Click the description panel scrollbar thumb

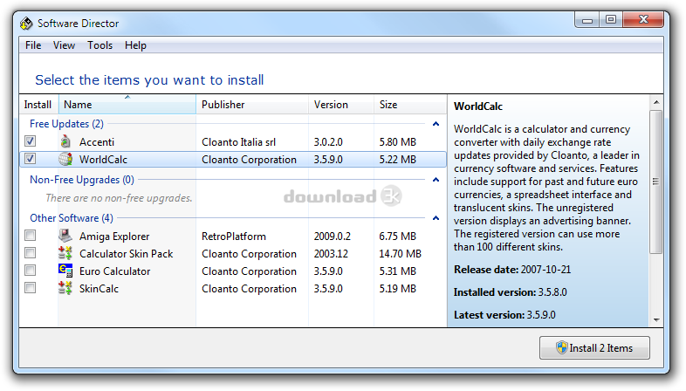pyautogui.click(x=655, y=182)
